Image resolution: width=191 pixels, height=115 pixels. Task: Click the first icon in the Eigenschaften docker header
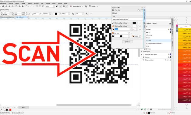point(113,10)
